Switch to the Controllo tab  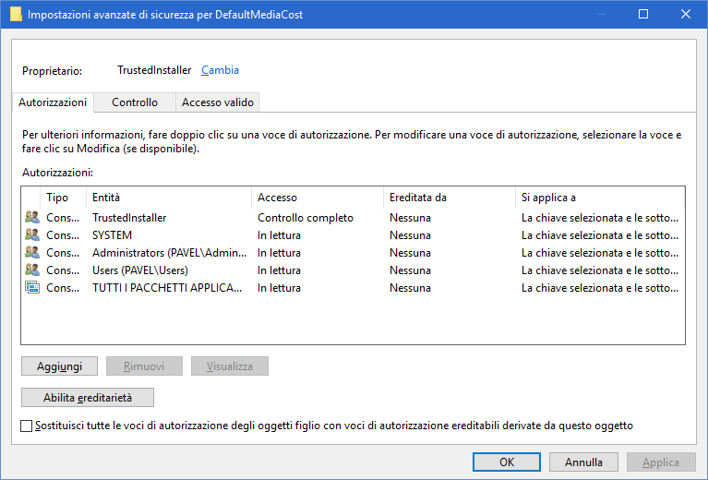click(x=135, y=102)
